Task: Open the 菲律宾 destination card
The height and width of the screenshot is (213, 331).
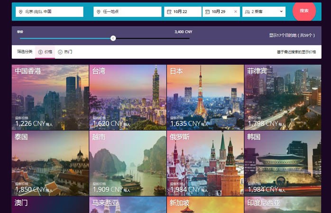Action: pos(283,98)
